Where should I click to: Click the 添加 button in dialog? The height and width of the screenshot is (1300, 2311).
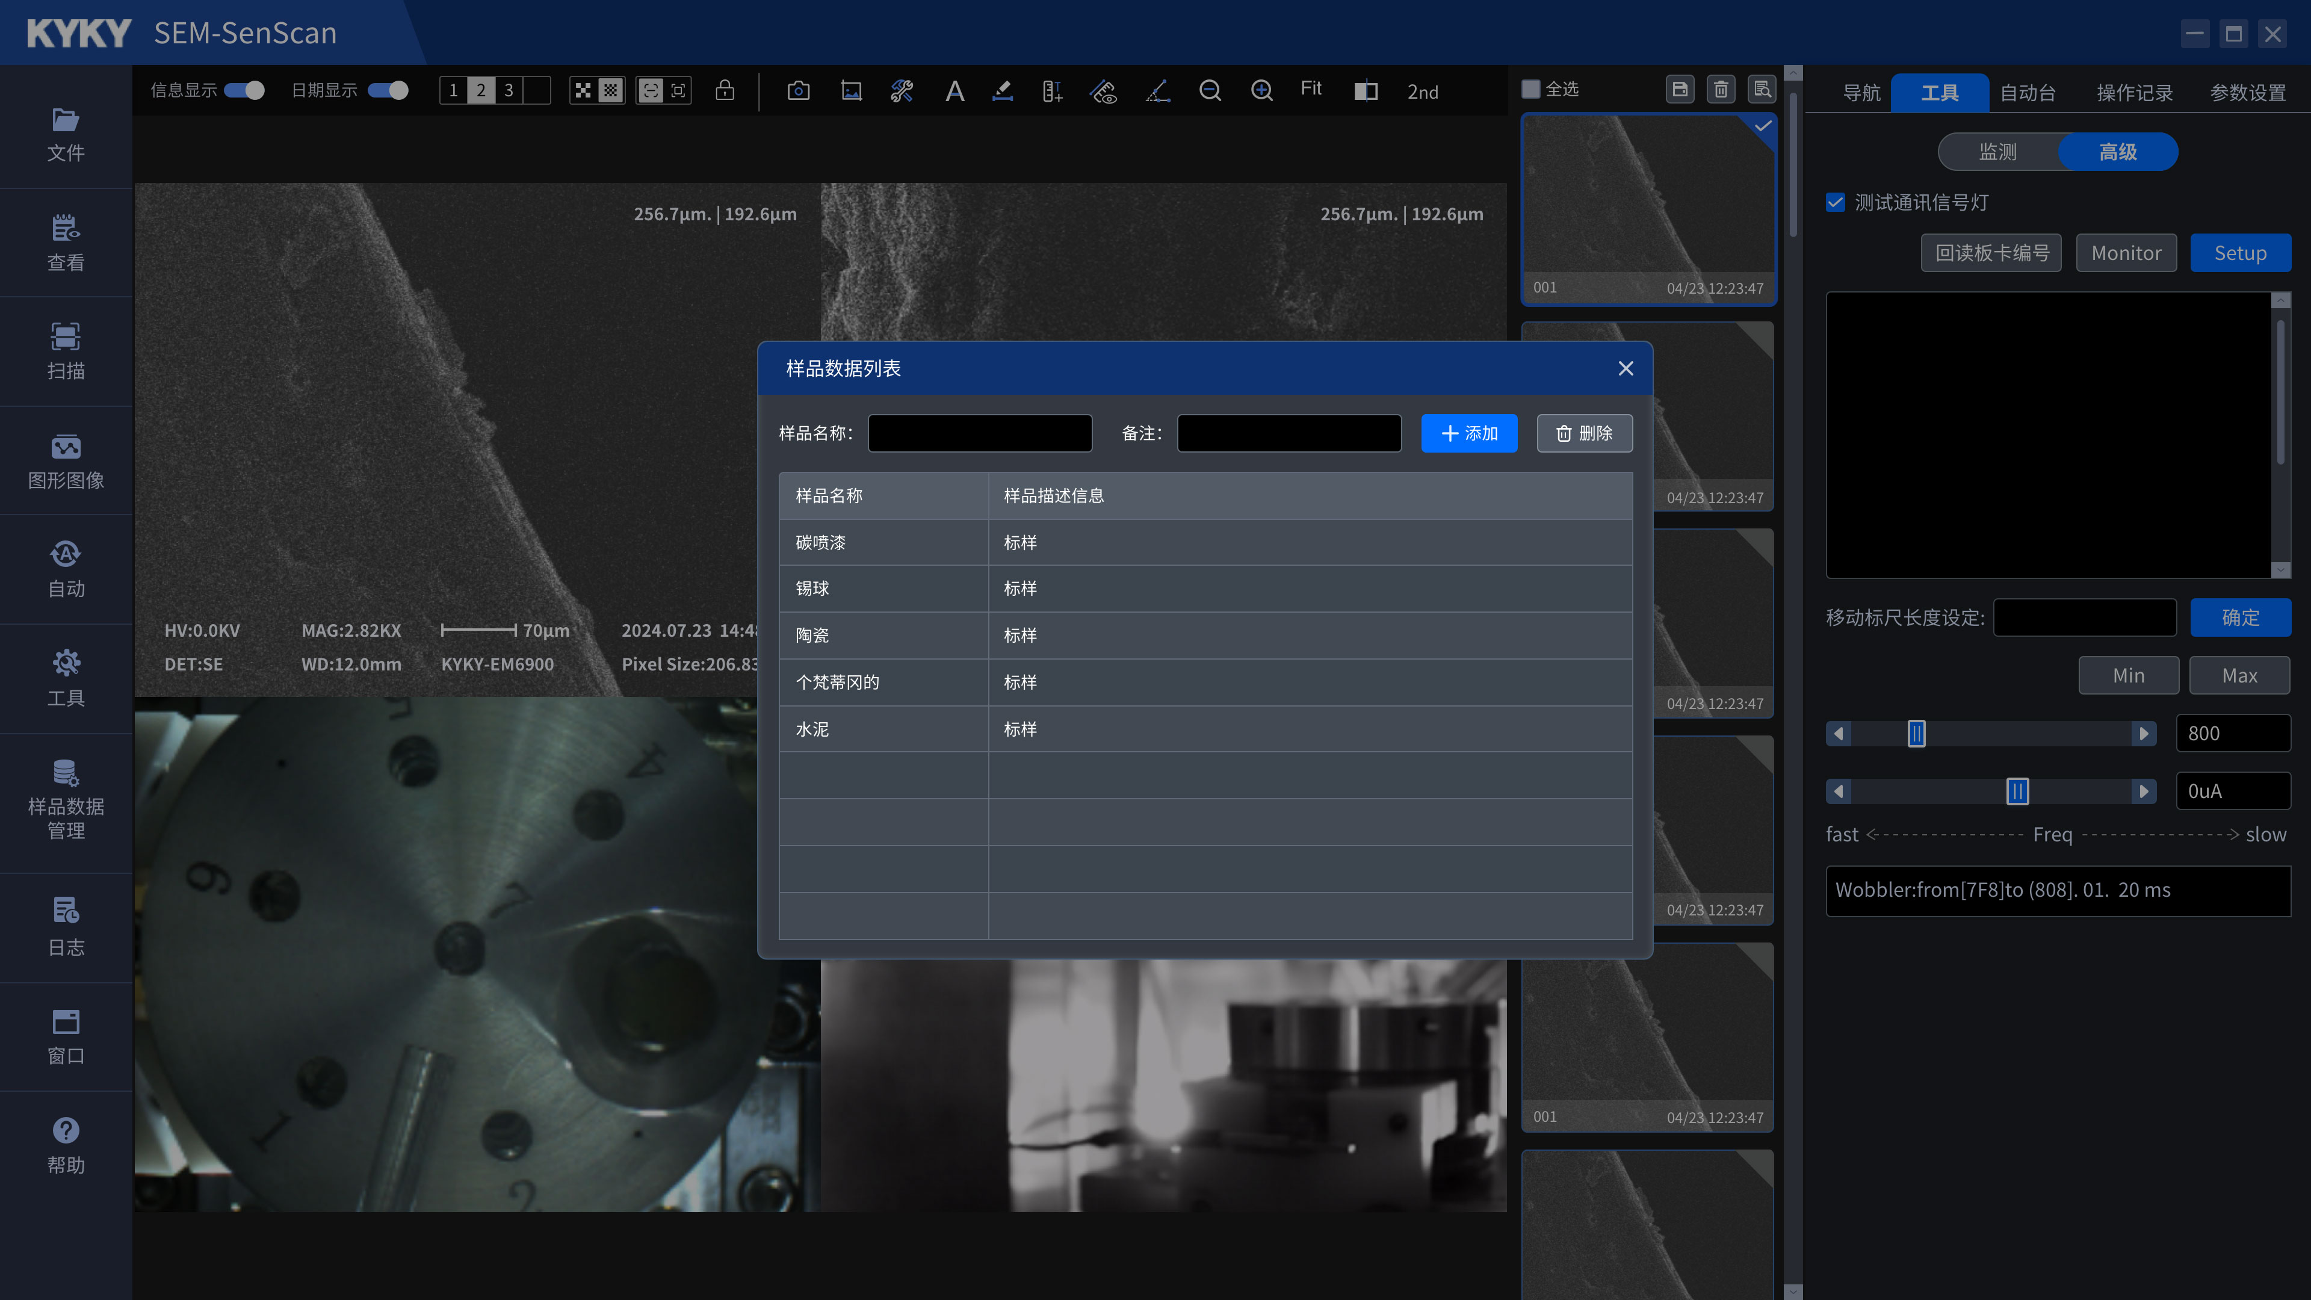tap(1468, 433)
